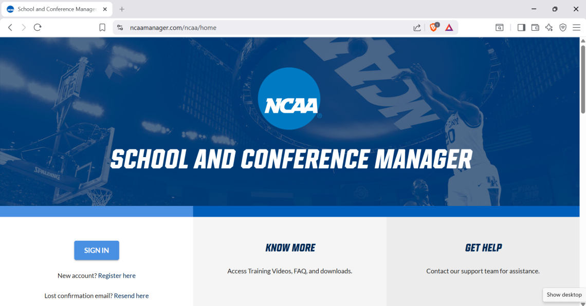This screenshot has height=306, width=586.
Task: Toggle the browser sidebar panel
Action: pos(521,28)
